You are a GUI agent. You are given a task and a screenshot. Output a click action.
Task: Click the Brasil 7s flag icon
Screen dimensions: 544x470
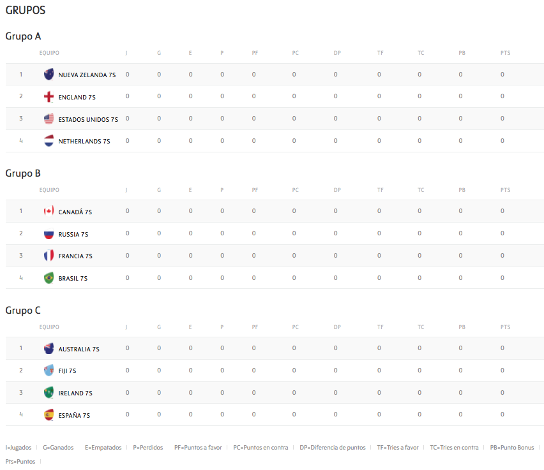tap(49, 278)
